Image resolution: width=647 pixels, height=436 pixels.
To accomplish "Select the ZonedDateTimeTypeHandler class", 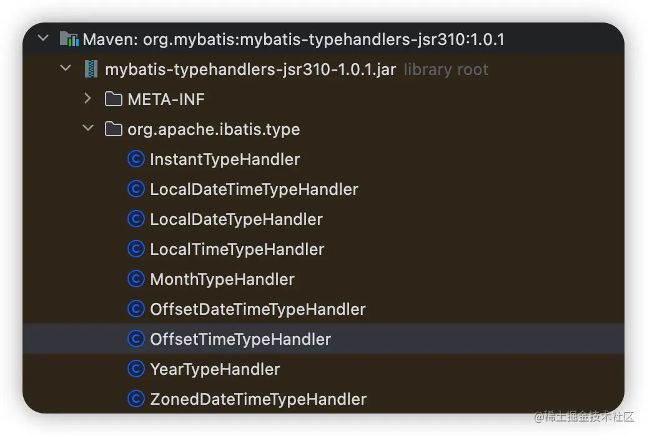I will (259, 399).
